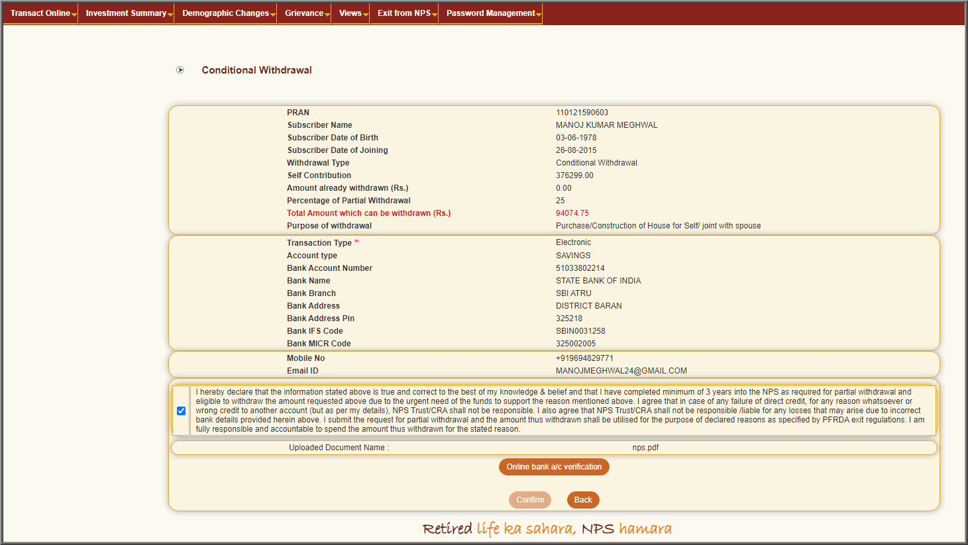The image size is (968, 545).
Task: Open the Grievance menu
Action: [301, 13]
